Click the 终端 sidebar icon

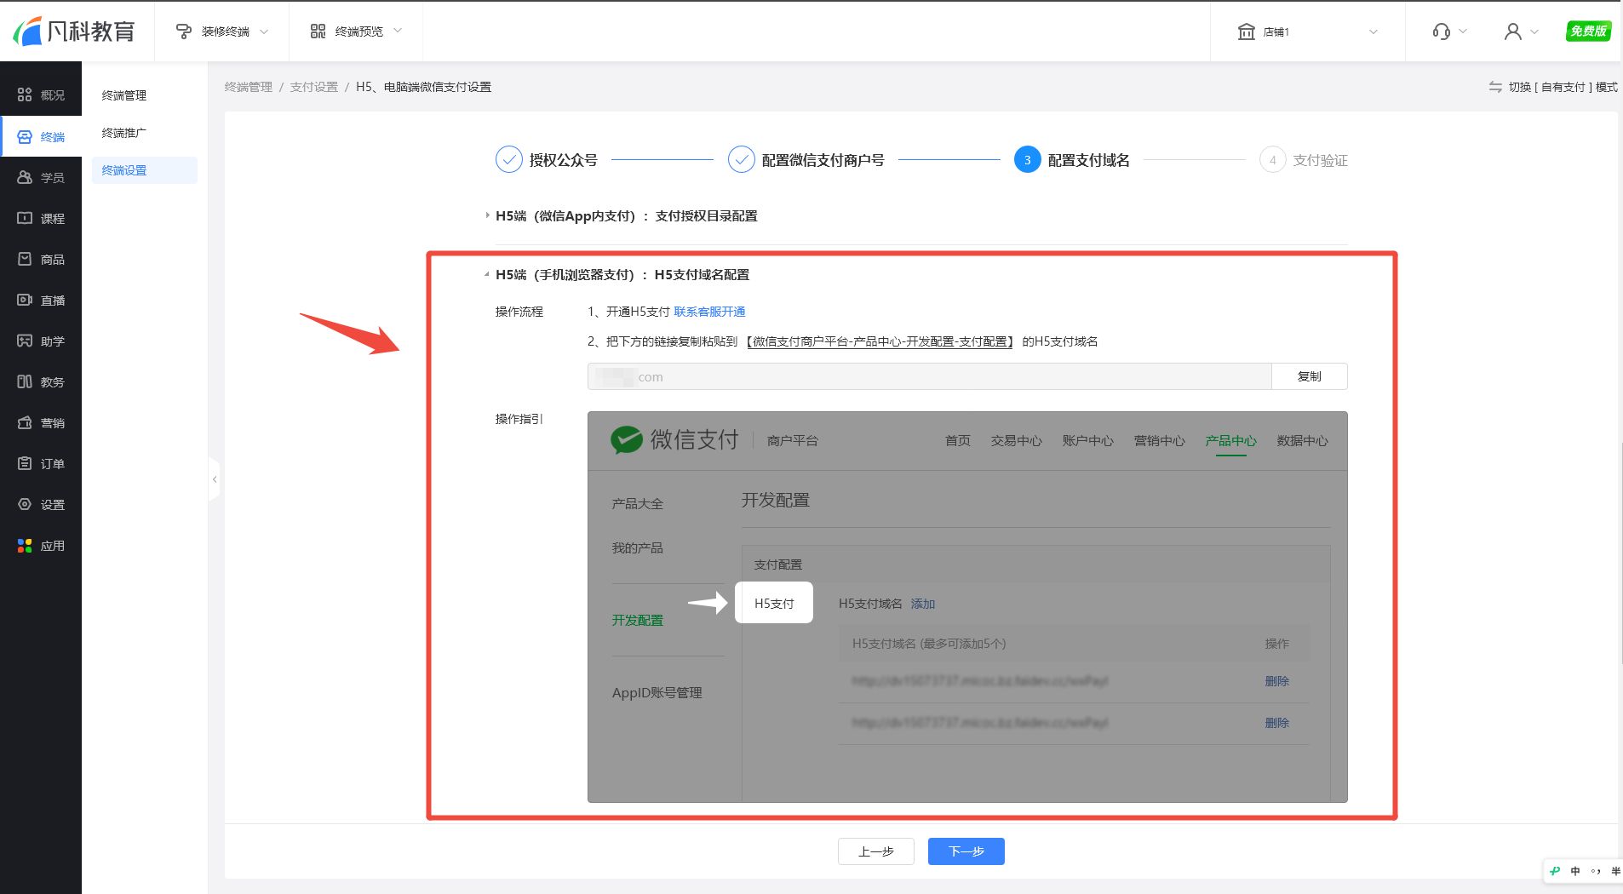coord(25,136)
